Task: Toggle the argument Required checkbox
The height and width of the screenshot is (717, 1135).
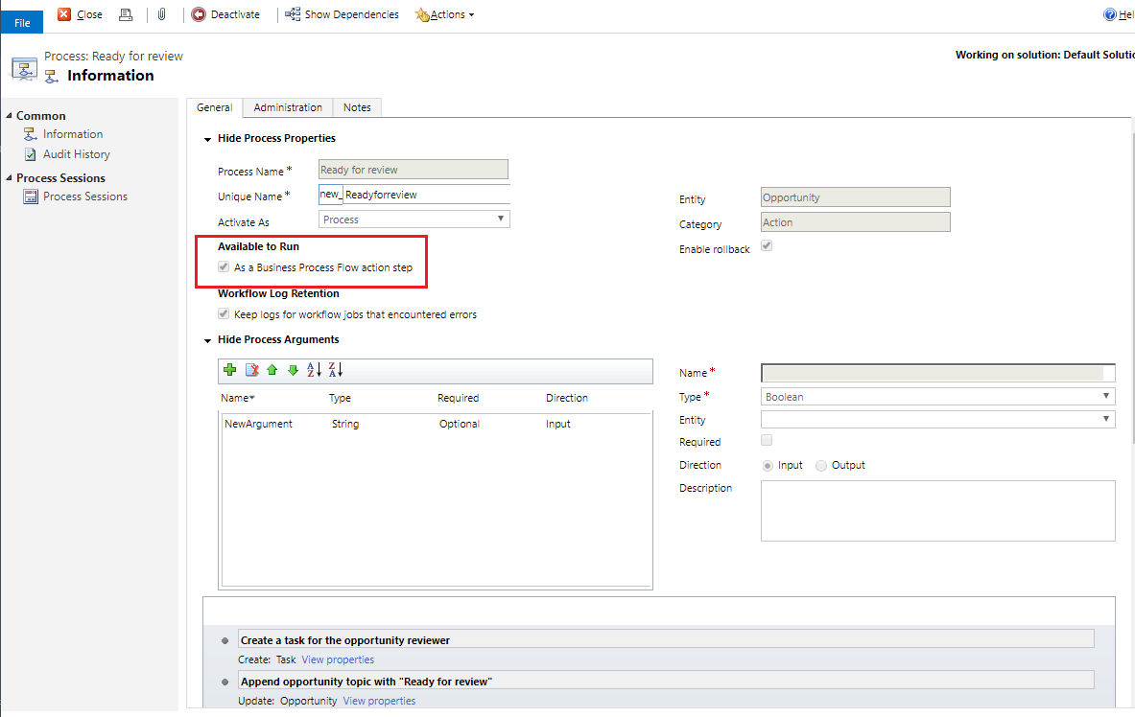Action: tap(767, 441)
